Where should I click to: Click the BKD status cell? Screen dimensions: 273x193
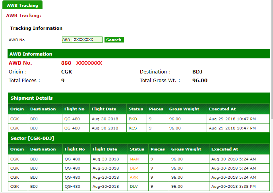[x=137, y=119]
